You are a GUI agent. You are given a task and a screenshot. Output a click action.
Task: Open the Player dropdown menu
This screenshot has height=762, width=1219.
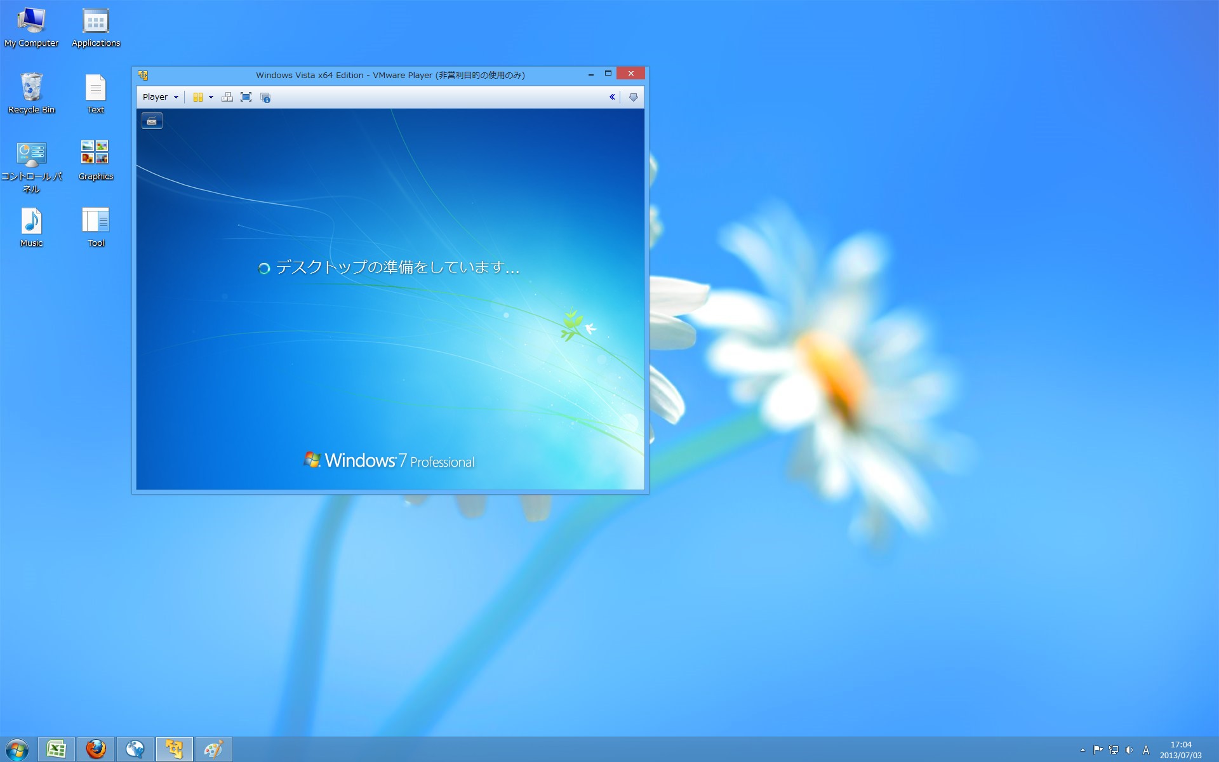click(160, 97)
